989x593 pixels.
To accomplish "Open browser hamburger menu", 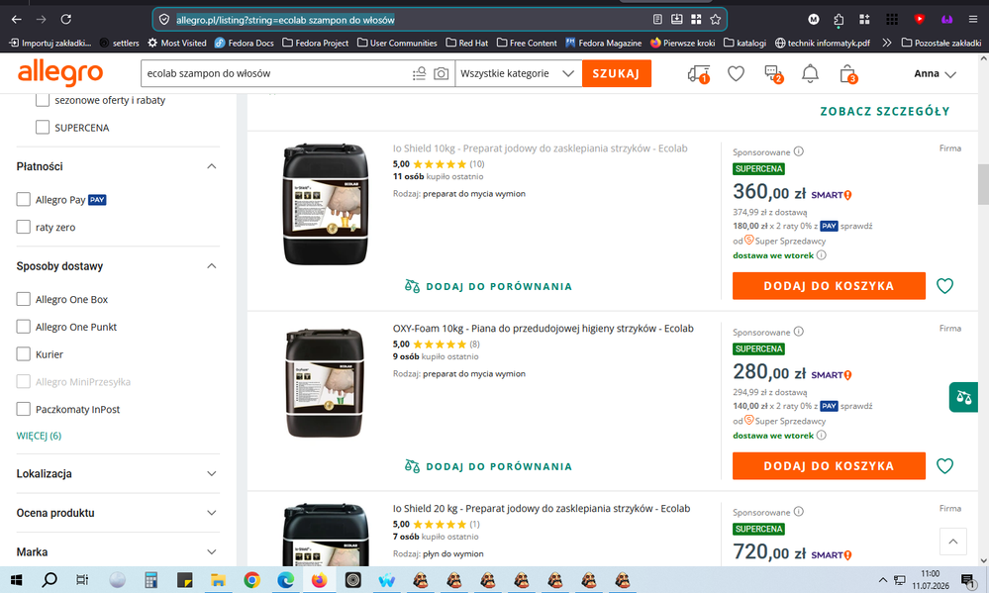I will 973,20.
